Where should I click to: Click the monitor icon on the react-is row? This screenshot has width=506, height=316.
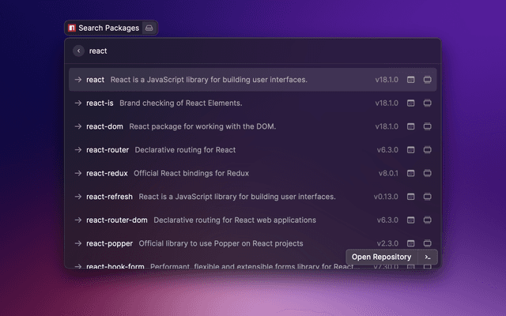(x=428, y=103)
